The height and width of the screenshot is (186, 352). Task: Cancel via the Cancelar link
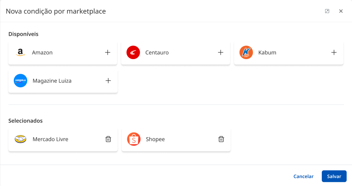tap(303, 176)
